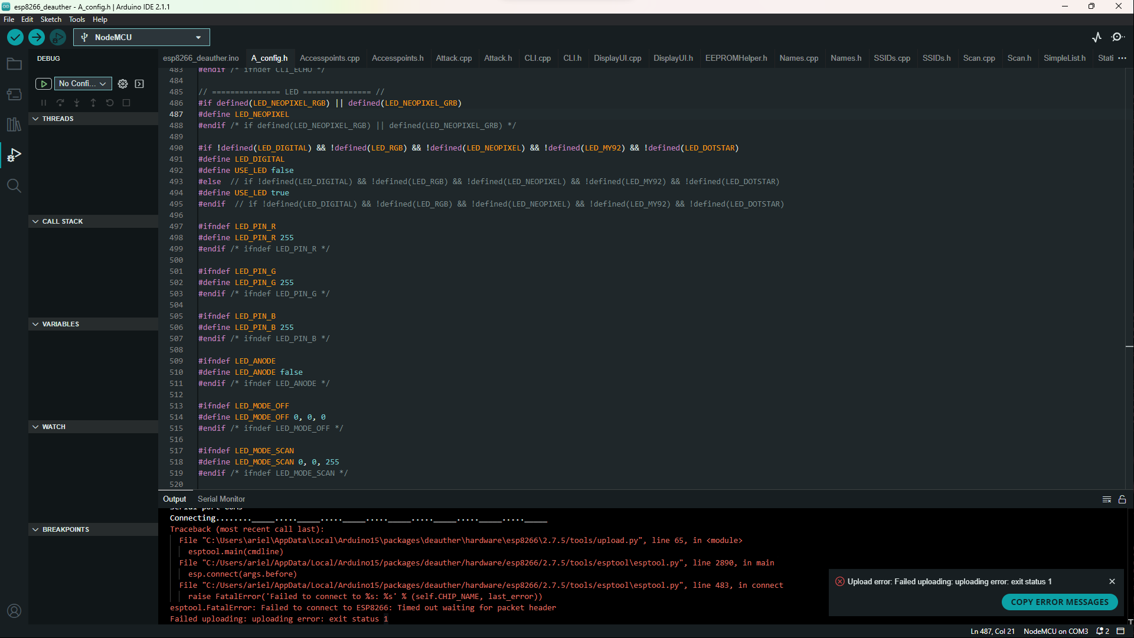Switch to the Attack.cpp tab
The width and height of the screenshot is (1134, 638).
click(x=453, y=58)
